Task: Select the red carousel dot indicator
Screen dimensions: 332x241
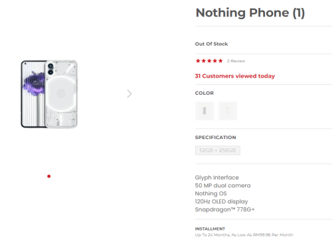Action: tap(49, 176)
